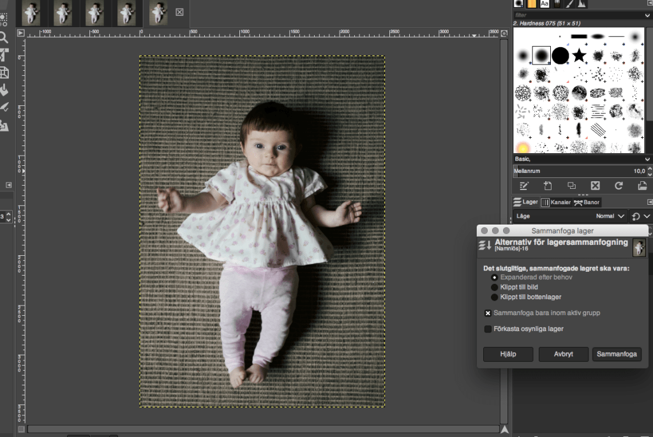The height and width of the screenshot is (437, 653).
Task: Click the edit brush icon
Action: pyautogui.click(x=524, y=186)
